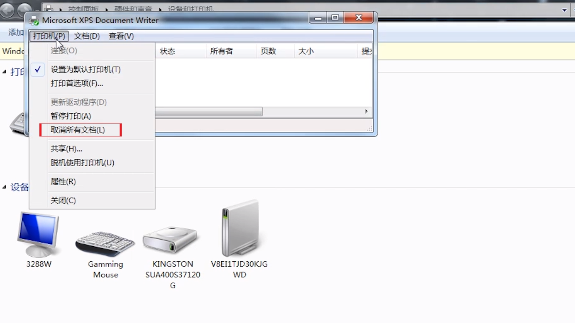Click the printer icon in XPS Writer title bar

tap(34, 20)
